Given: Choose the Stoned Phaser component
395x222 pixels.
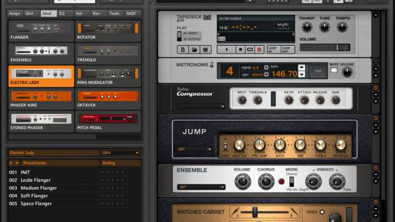Looking at the screenshot, I should (41, 121).
